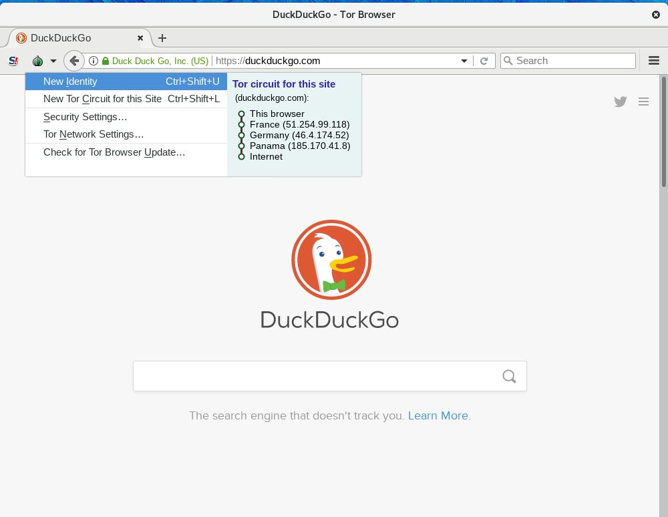The height and width of the screenshot is (517, 668).
Task: Click the browser Search field
Action: click(x=568, y=61)
